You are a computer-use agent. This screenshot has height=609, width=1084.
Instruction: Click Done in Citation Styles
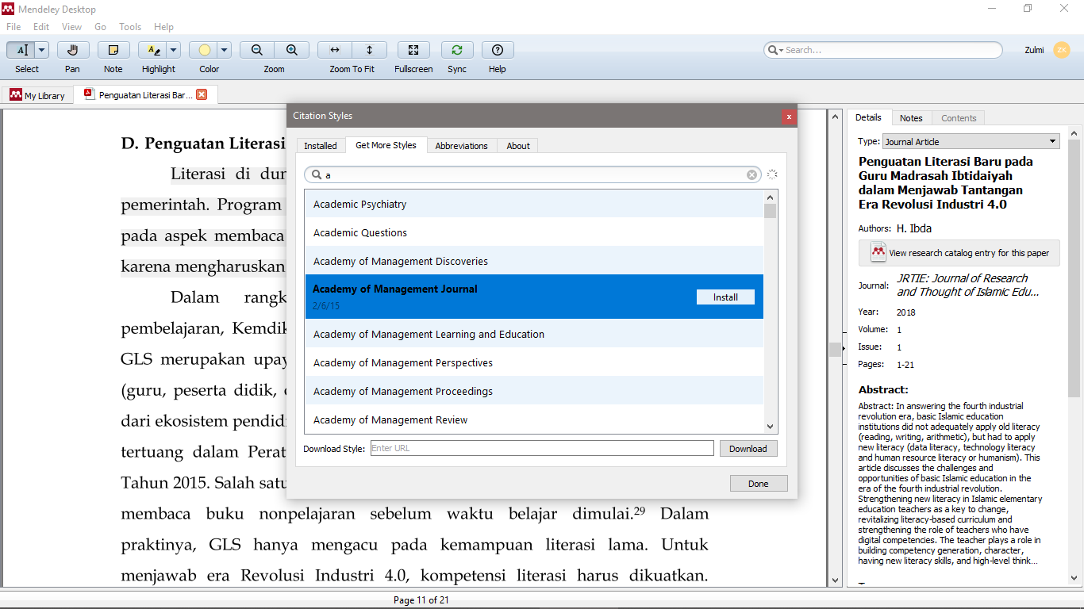(x=759, y=483)
